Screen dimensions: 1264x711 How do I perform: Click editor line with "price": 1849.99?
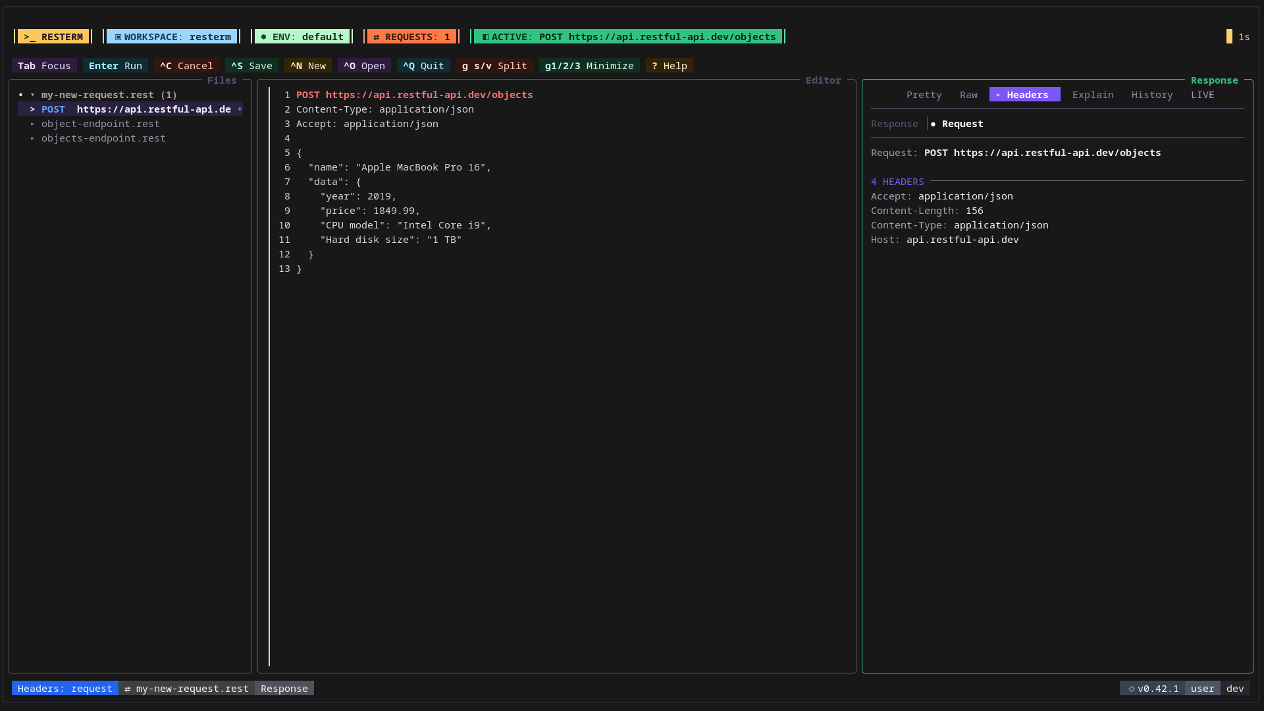point(370,211)
